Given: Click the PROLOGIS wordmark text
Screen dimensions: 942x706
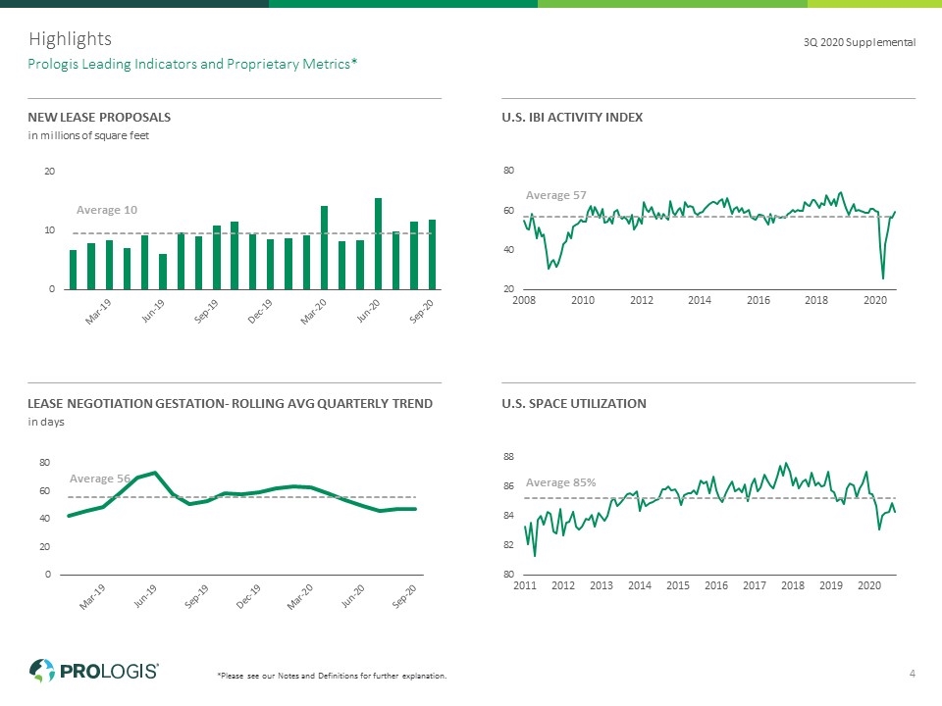Looking at the screenshot, I should point(109,671).
